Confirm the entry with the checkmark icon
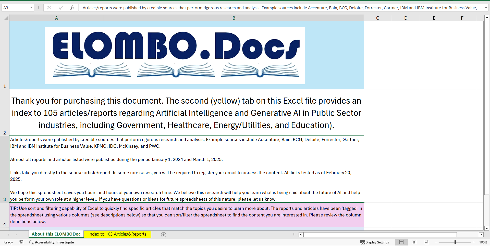This screenshot has height=246, width=490. click(61, 8)
